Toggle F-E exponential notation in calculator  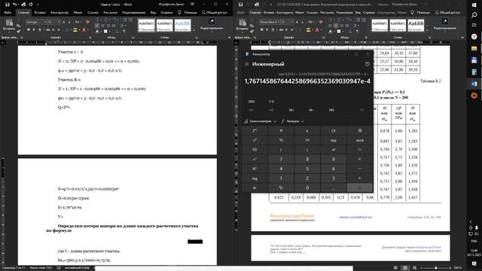271,102
